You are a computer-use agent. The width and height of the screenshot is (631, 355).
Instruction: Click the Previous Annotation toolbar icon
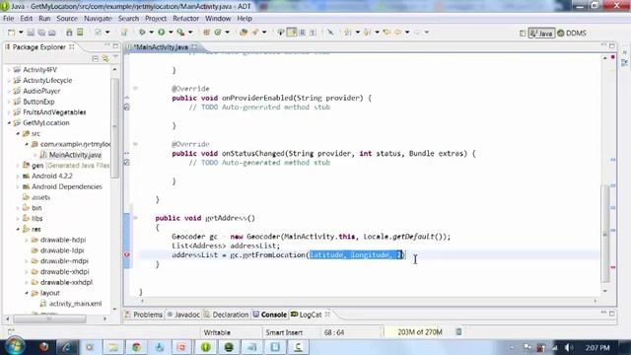(368, 33)
